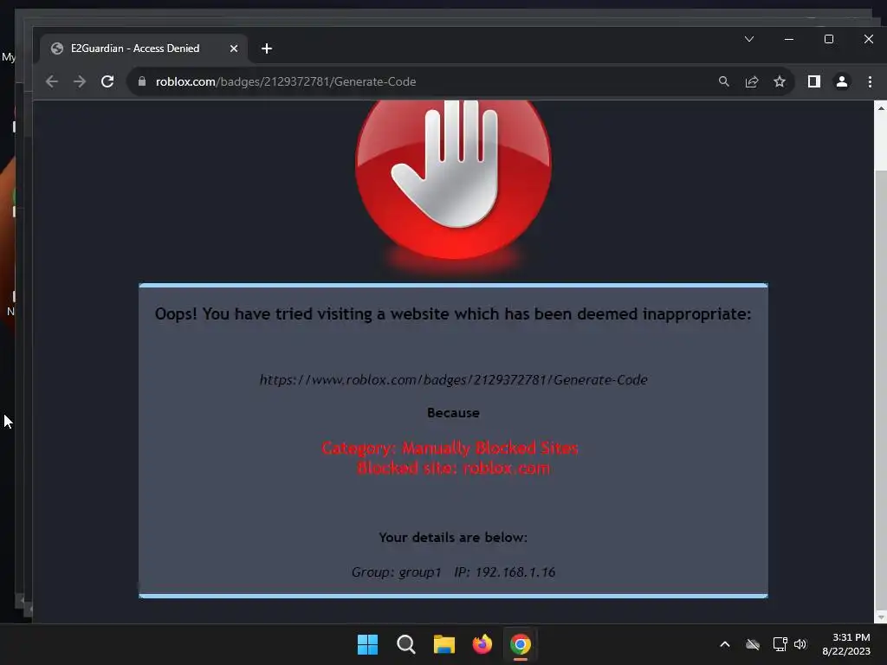
Task: Open Chrome zoom magnifier in address bar
Action: pyautogui.click(x=723, y=81)
